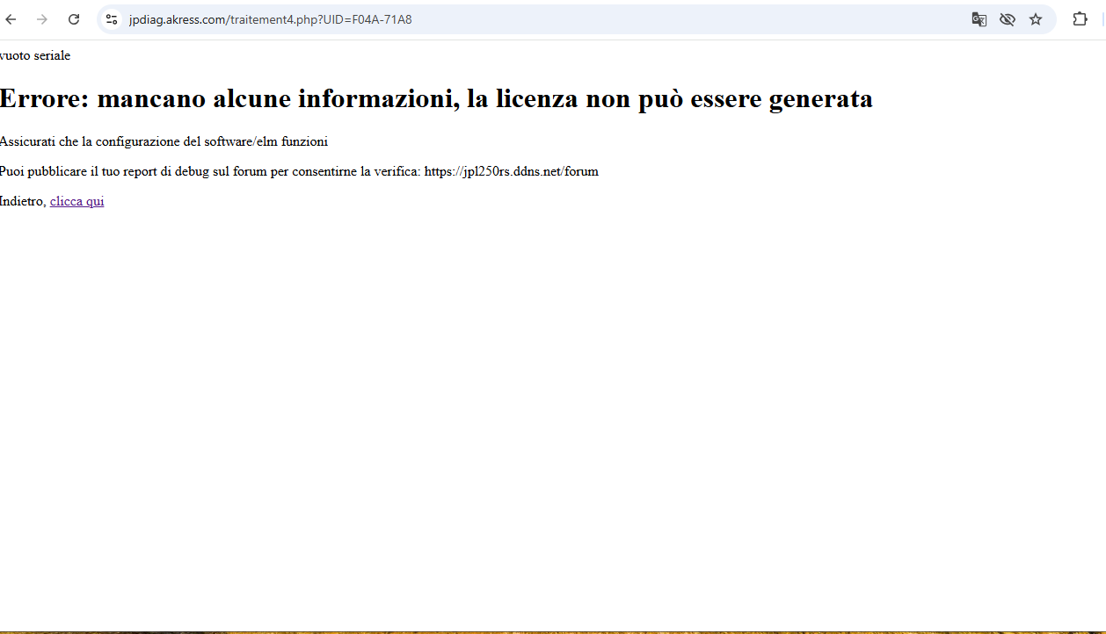Click the browser profile icon at top right
Image resolution: width=1106 pixels, height=634 pixels.
tap(1102, 18)
